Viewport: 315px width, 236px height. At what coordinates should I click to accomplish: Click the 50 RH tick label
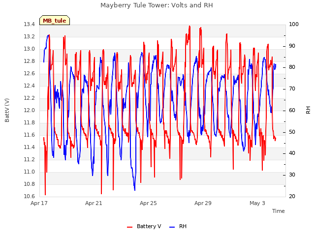point(292,132)
